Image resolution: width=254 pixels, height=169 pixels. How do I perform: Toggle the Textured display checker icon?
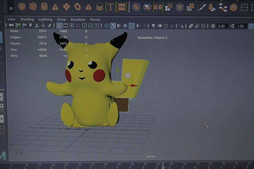point(131,26)
